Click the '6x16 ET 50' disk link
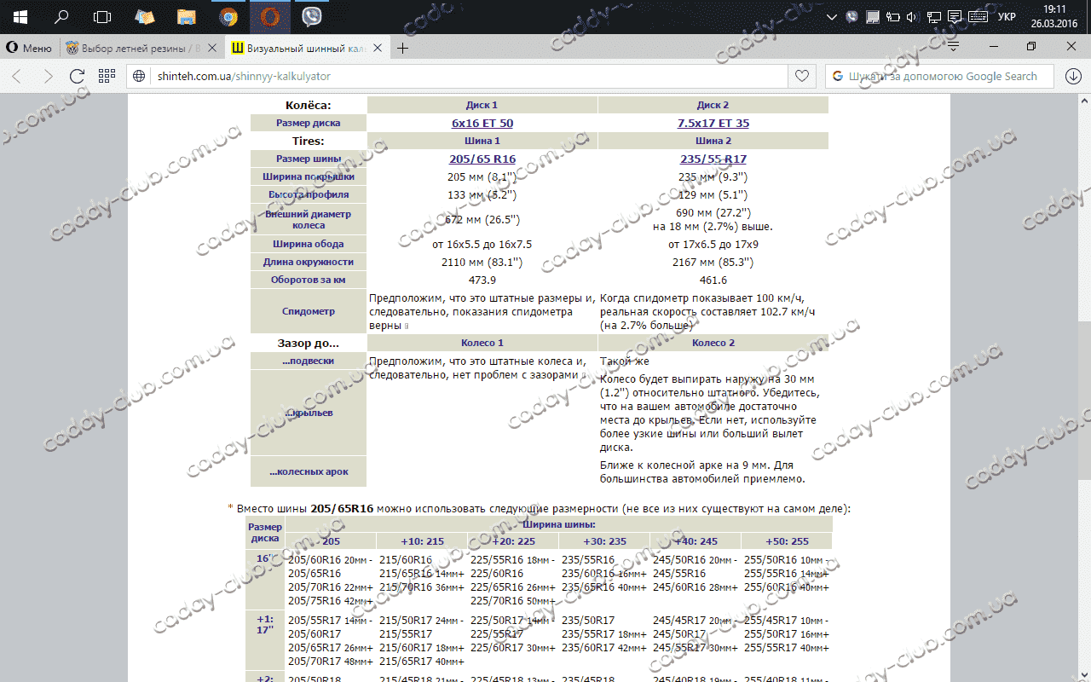 pos(482,123)
